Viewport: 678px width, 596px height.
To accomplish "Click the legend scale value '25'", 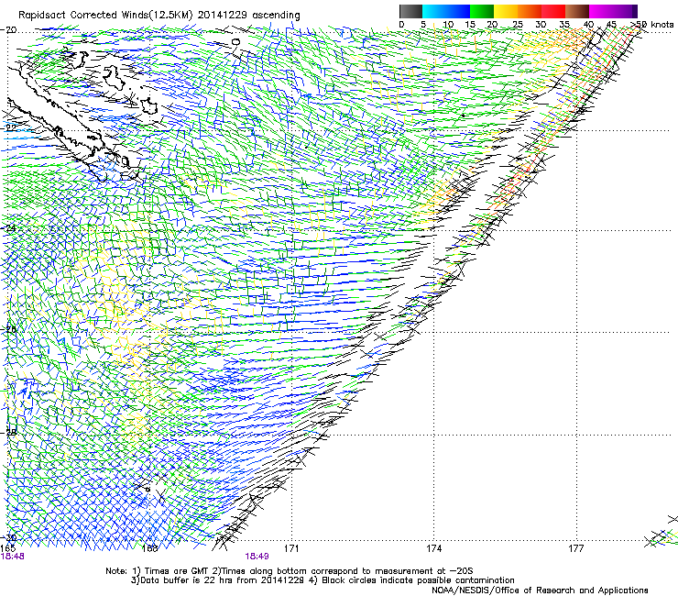I will [x=518, y=25].
